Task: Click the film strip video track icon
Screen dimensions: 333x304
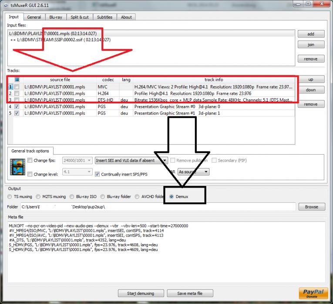Action: tap(17, 167)
